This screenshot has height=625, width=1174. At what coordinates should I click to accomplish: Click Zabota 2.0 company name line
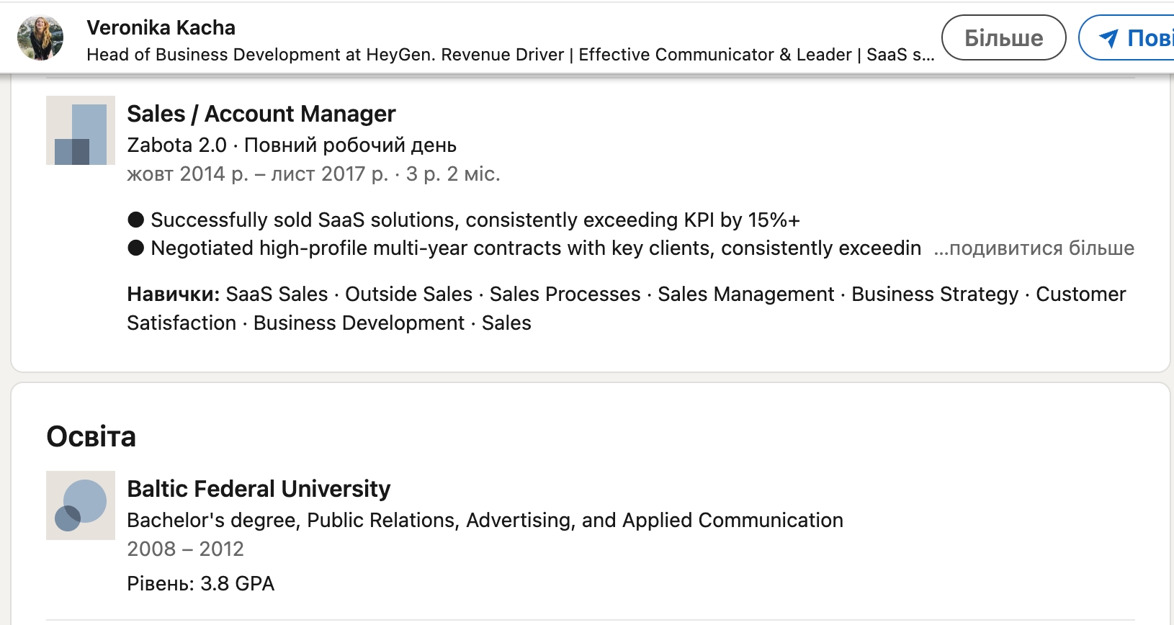click(x=292, y=145)
